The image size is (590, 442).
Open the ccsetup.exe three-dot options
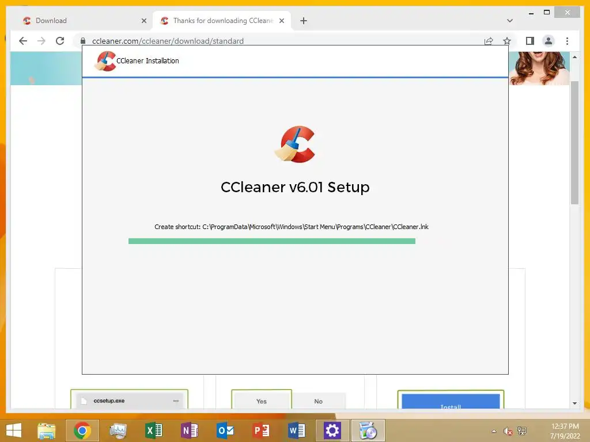pos(176,401)
